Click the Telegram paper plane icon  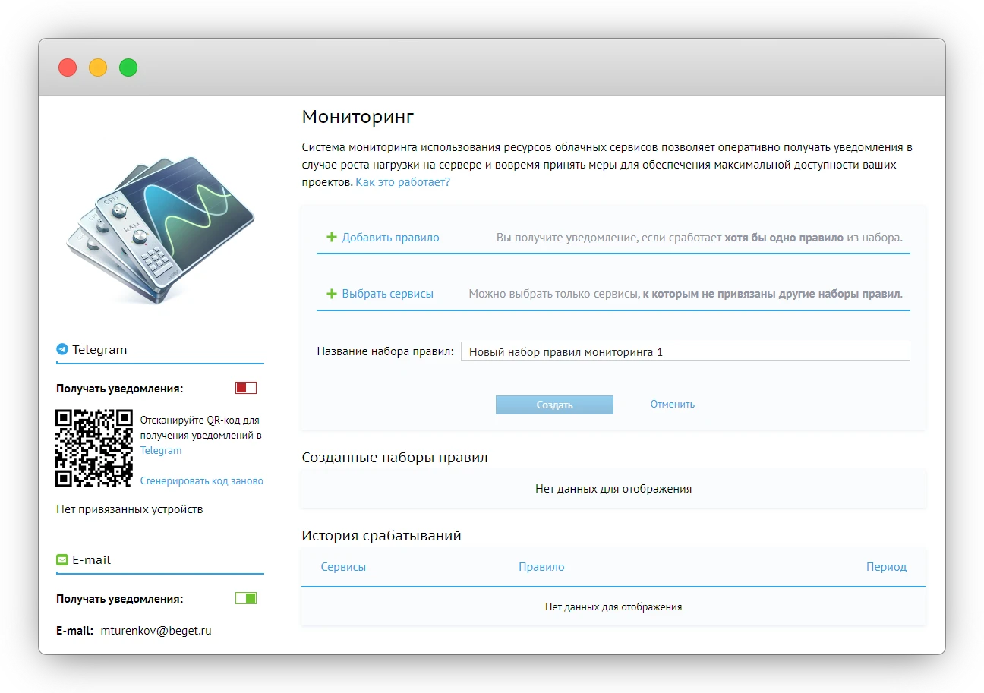(62, 350)
